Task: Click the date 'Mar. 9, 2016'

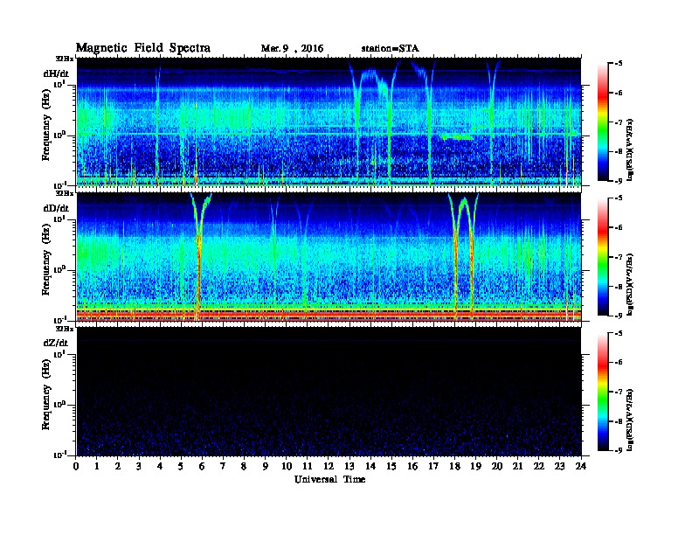Action: tap(292, 49)
